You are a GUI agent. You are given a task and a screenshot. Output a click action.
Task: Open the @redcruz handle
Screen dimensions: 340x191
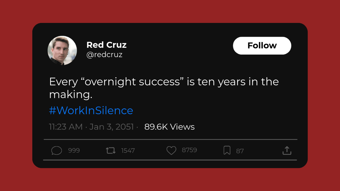(x=104, y=55)
